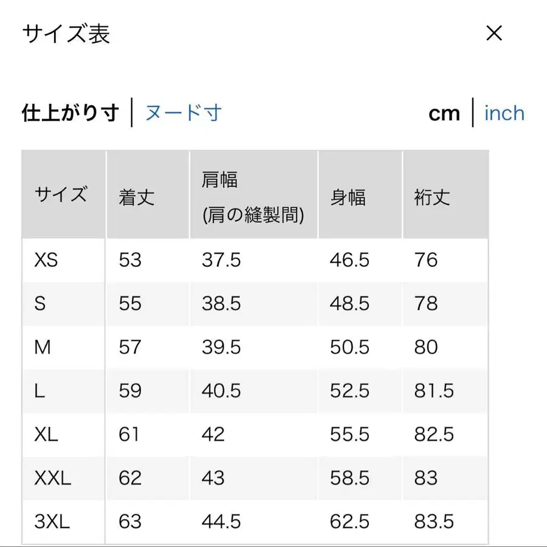The height and width of the screenshot is (547, 547).
Task: Select cm as the measurement unit
Action: [x=443, y=113]
